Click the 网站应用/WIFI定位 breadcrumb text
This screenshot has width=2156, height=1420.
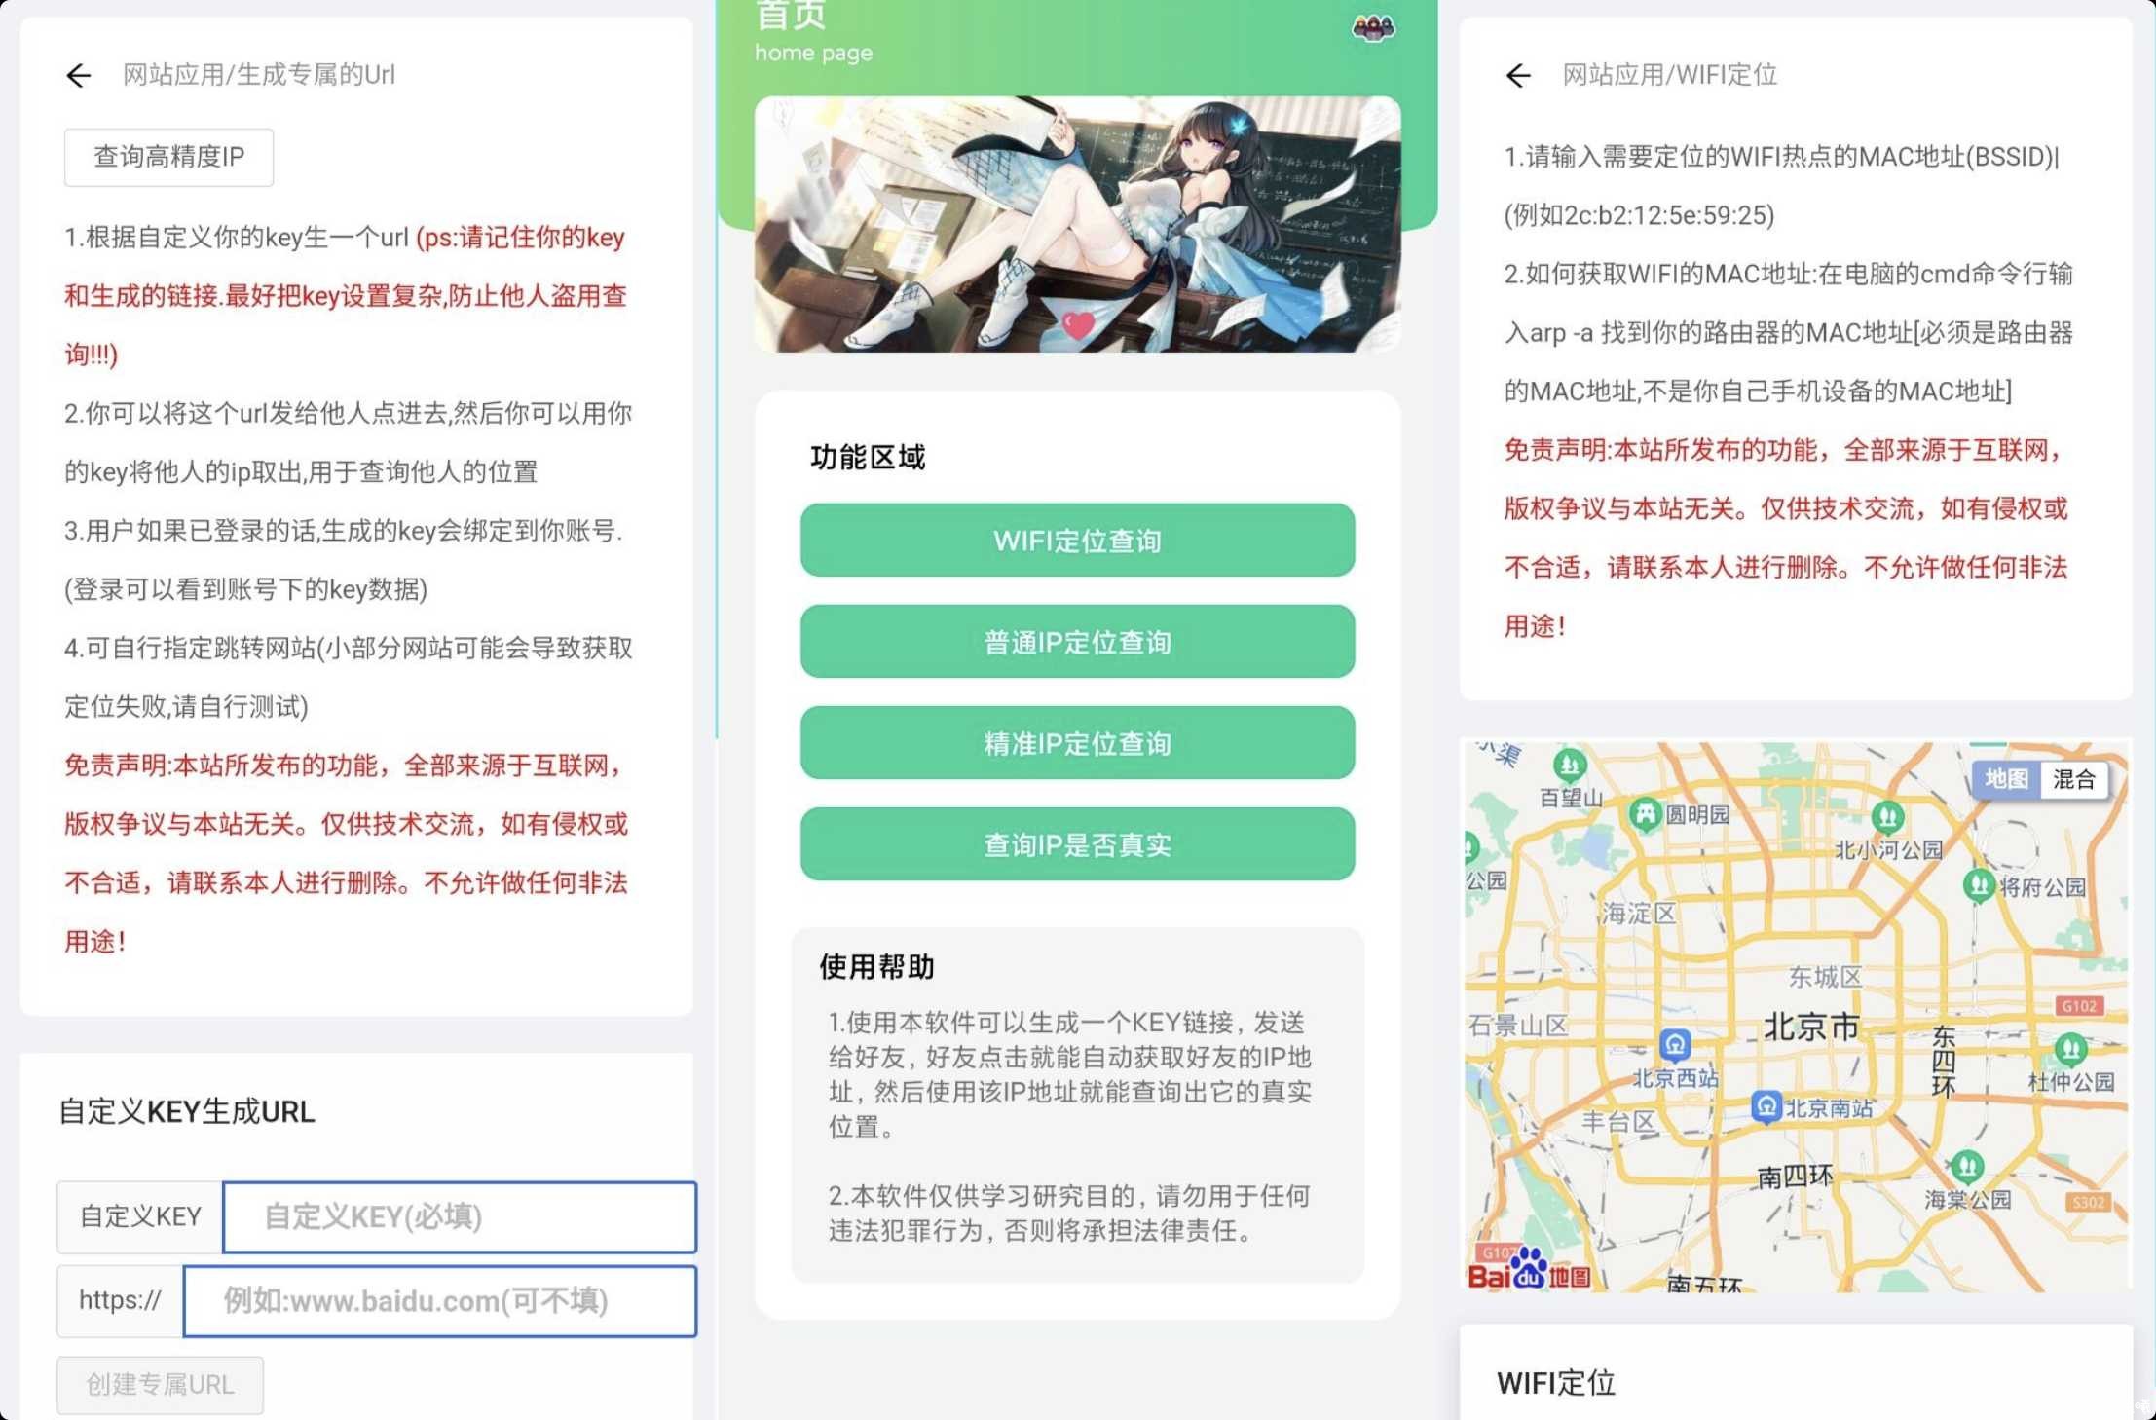[x=1669, y=75]
